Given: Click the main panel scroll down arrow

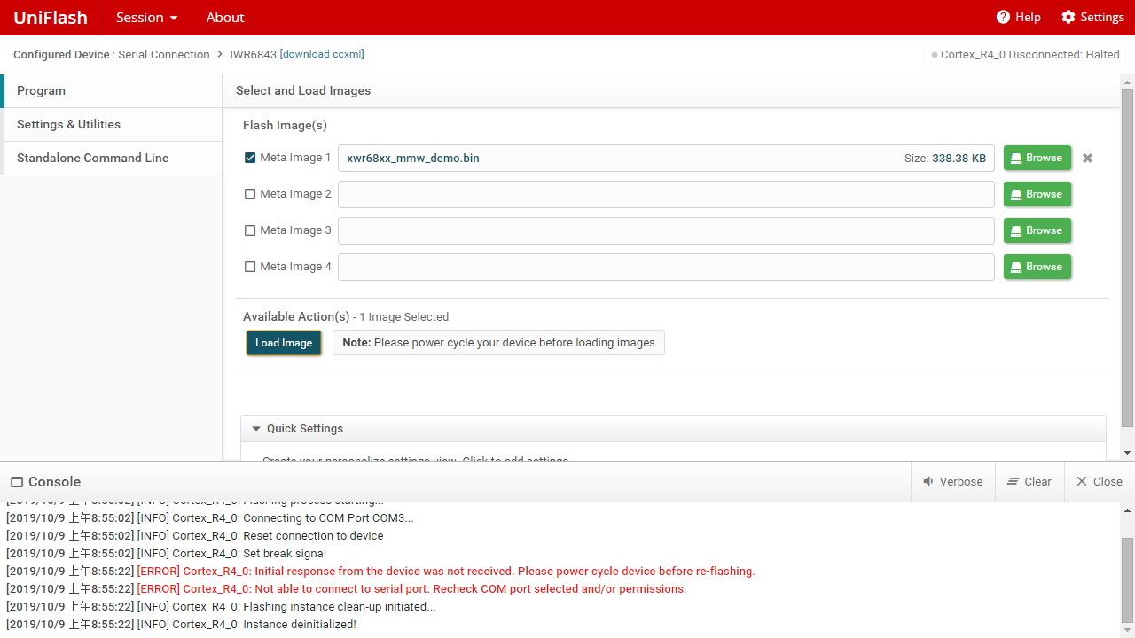Looking at the screenshot, I should (1128, 453).
